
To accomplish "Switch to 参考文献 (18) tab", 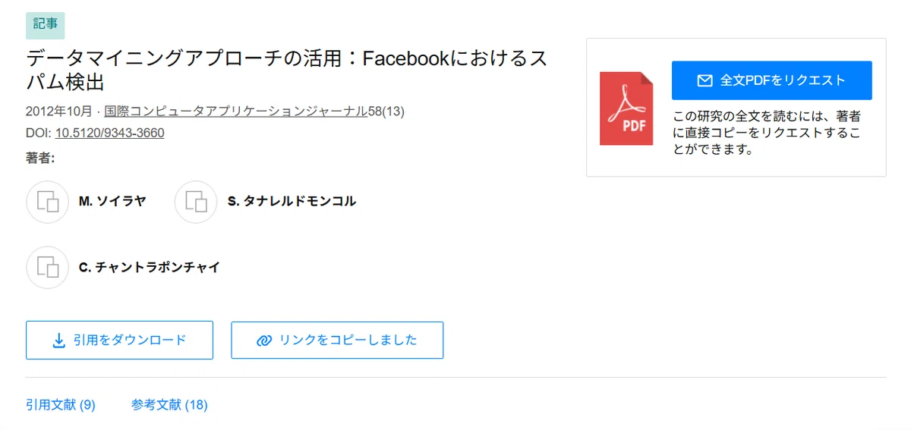I will tap(169, 405).
